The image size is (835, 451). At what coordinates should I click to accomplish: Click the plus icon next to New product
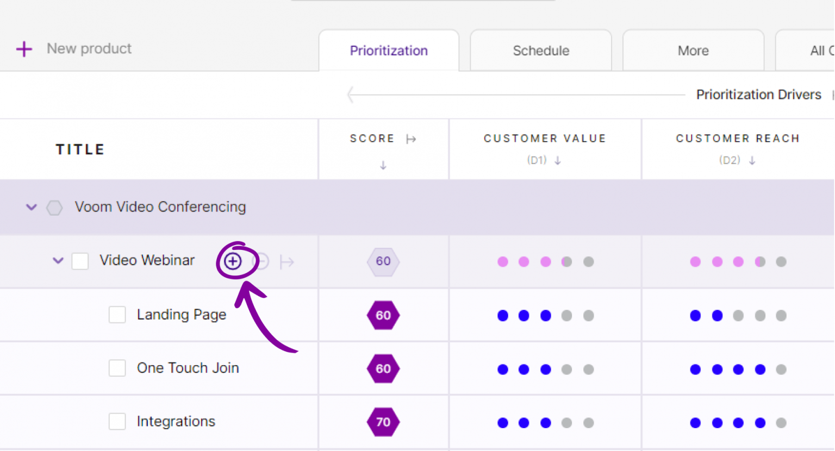tap(24, 49)
